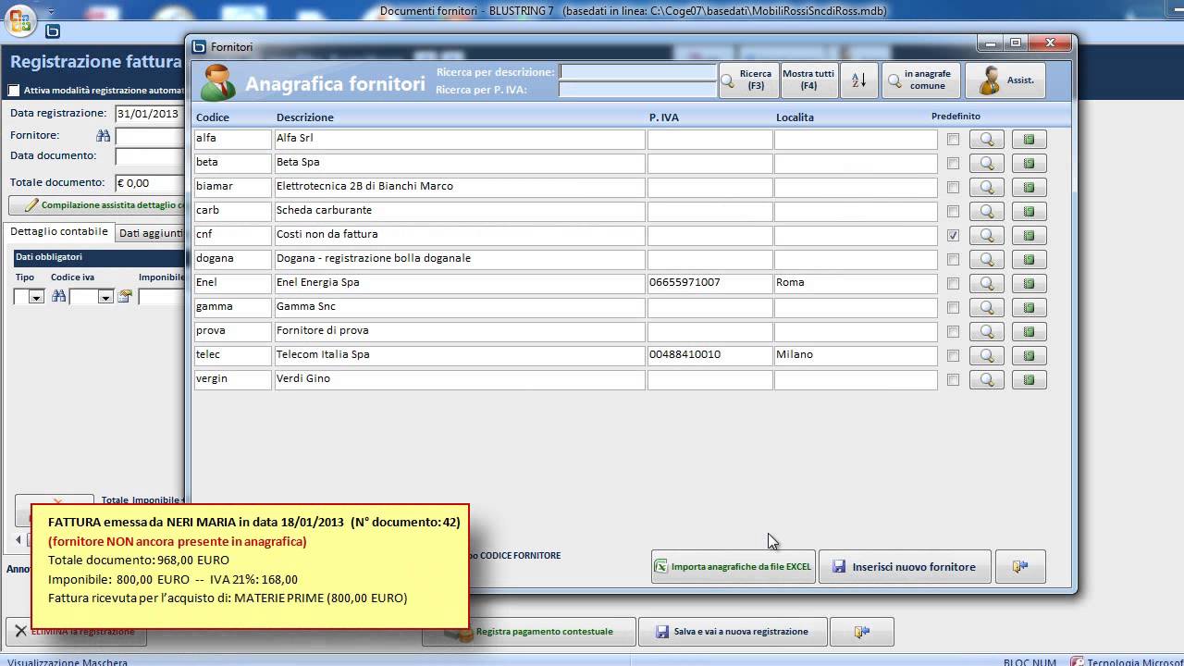
Task: Click the Descrizione column header
Action: pos(305,117)
